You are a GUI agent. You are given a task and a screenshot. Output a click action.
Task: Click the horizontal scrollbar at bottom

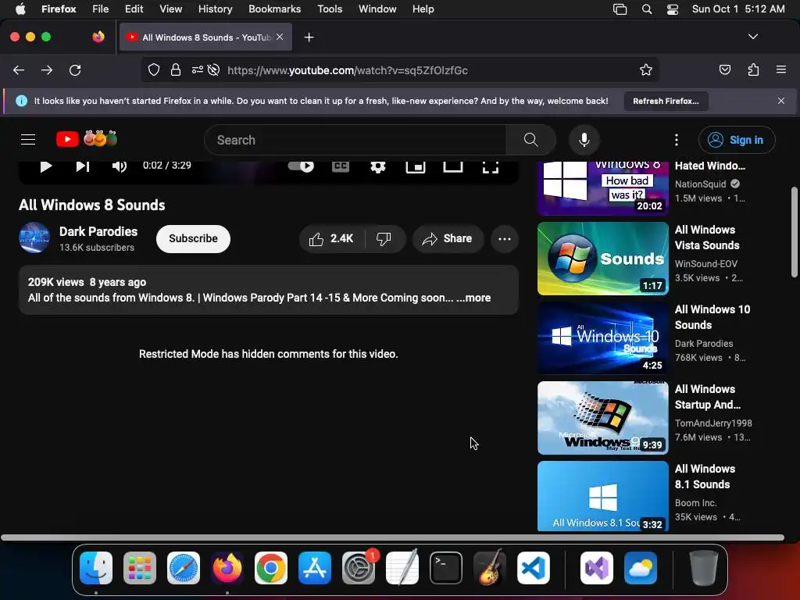392,537
